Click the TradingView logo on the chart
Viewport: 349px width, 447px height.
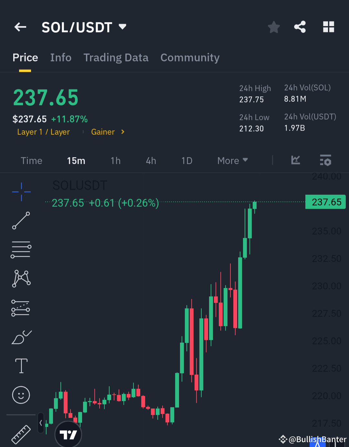point(68,434)
